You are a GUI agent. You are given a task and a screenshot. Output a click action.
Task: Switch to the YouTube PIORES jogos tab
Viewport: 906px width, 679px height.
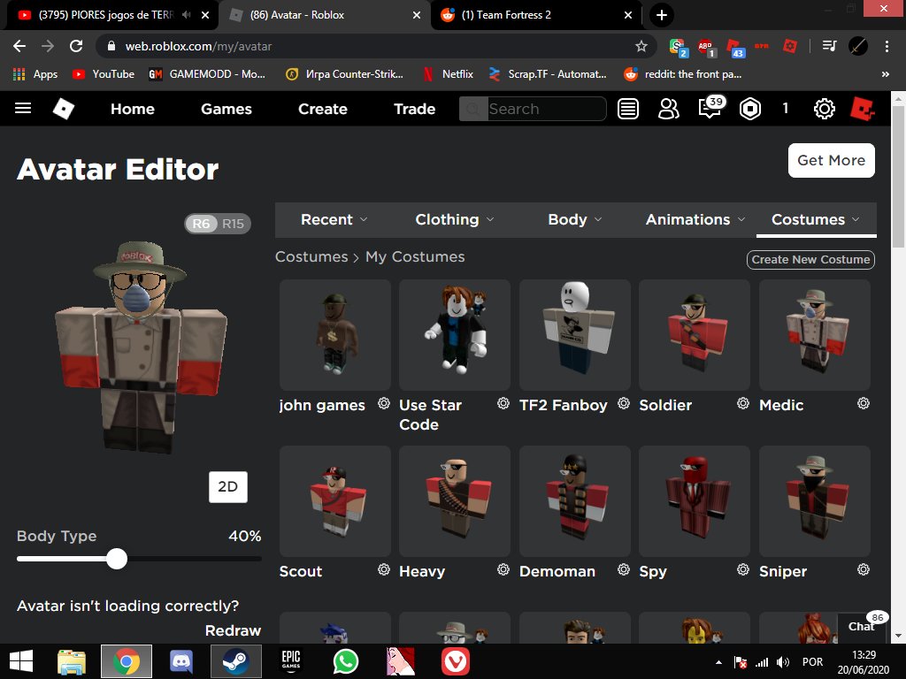[x=104, y=15]
